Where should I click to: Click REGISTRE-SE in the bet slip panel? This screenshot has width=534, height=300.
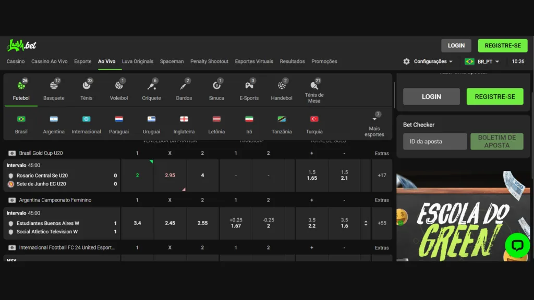click(x=495, y=96)
